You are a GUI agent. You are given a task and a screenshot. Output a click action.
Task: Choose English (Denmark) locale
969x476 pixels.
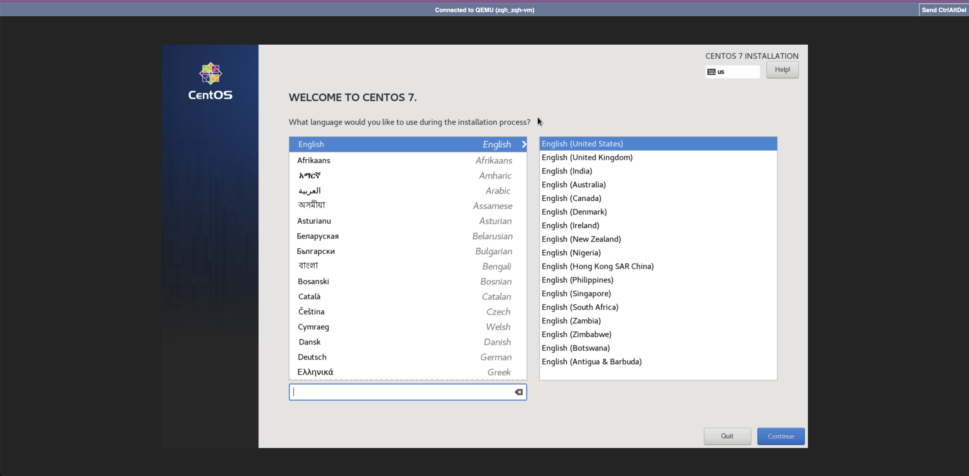tap(658, 212)
